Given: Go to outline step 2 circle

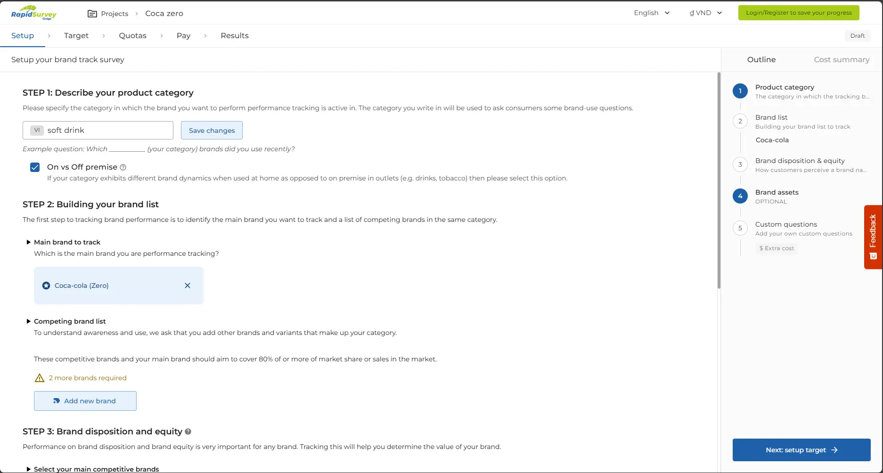Looking at the screenshot, I should [x=740, y=121].
